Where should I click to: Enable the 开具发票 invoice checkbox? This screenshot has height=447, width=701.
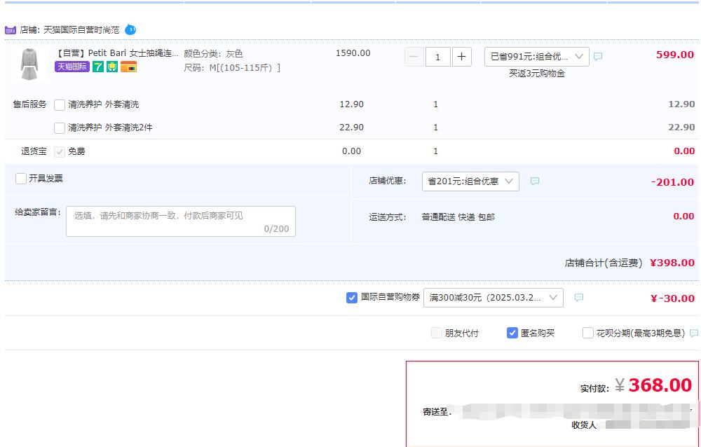tap(21, 179)
